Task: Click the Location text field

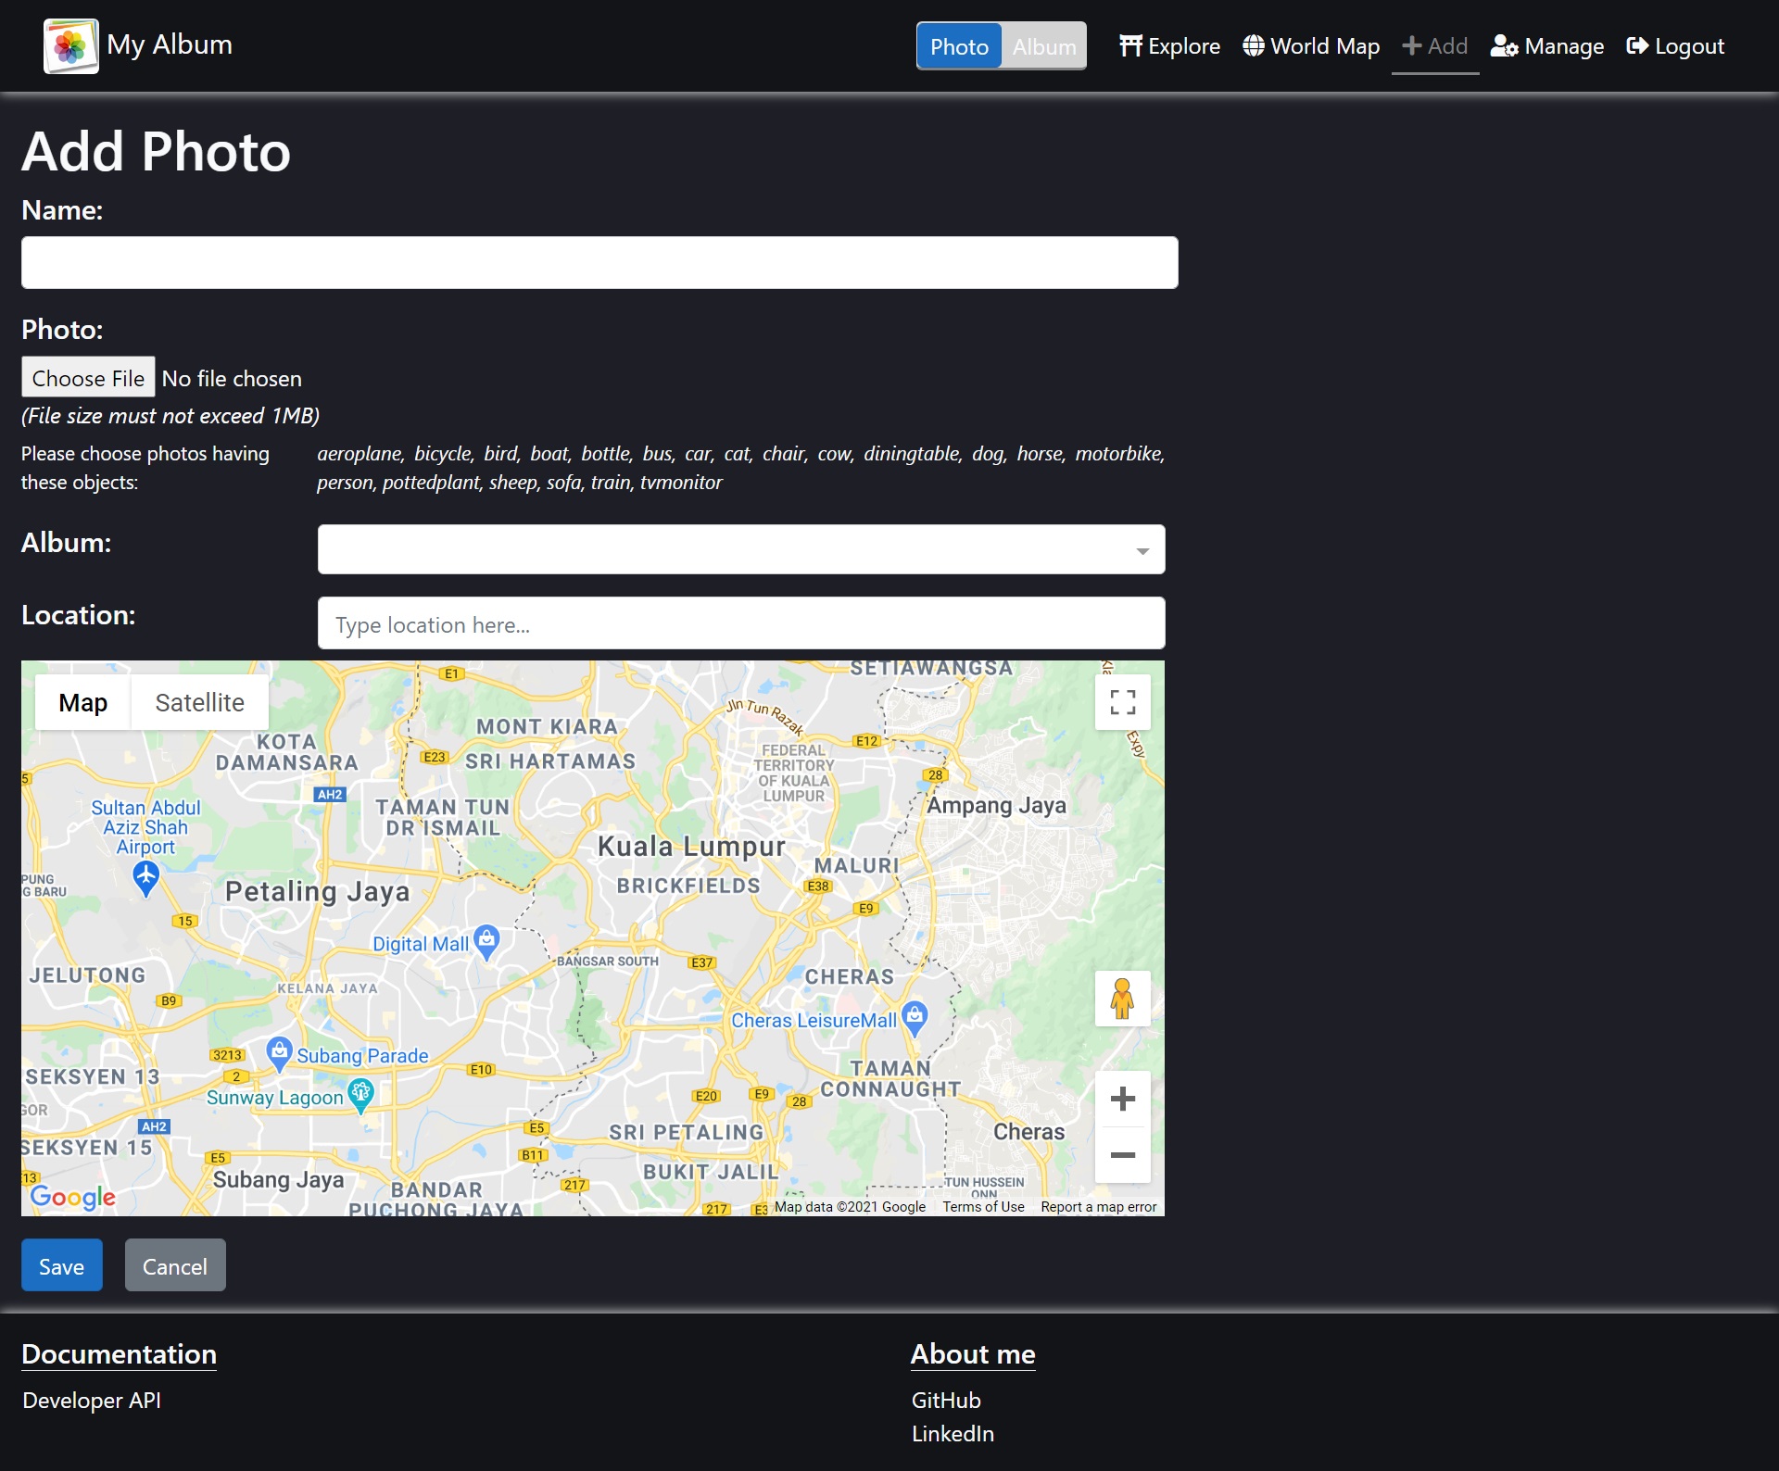Action: [x=740, y=623]
